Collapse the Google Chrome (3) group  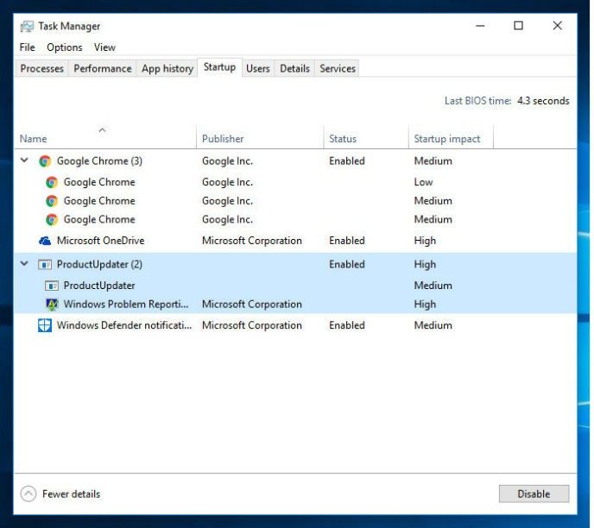pos(25,161)
